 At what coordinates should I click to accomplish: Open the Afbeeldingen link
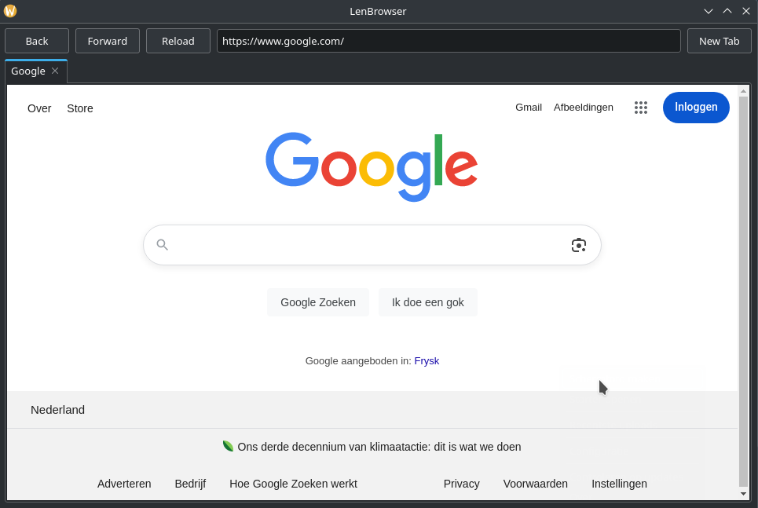tap(584, 108)
